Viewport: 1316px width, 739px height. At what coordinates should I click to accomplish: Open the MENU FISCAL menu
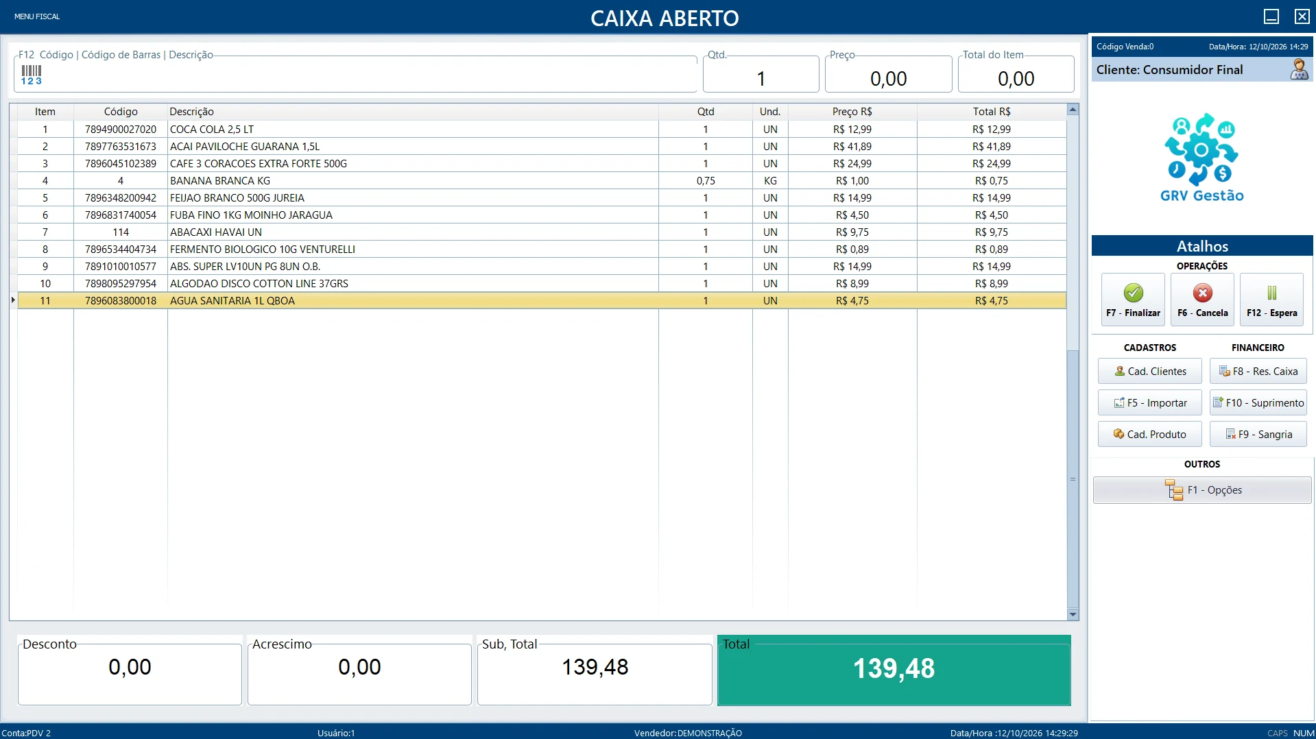pos(37,16)
